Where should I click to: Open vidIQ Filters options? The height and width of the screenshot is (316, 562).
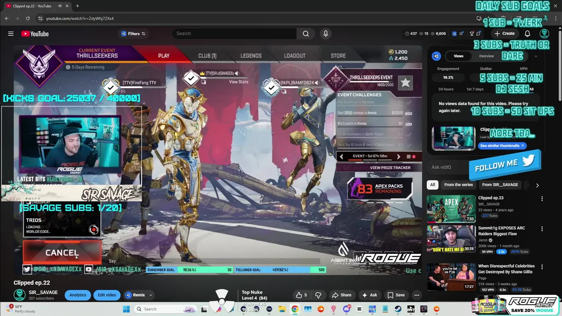[x=133, y=34]
